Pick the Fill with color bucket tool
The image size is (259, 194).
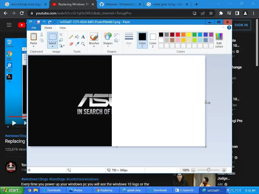click(x=77, y=37)
